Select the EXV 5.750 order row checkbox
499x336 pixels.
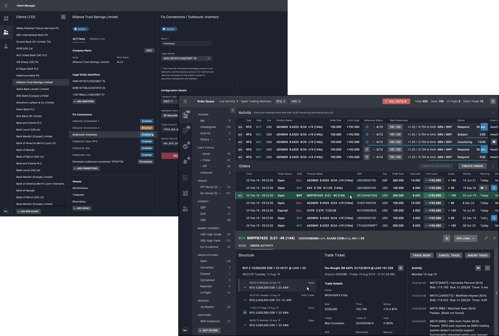[240, 188]
